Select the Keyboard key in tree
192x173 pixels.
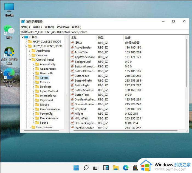(x=46, y=100)
